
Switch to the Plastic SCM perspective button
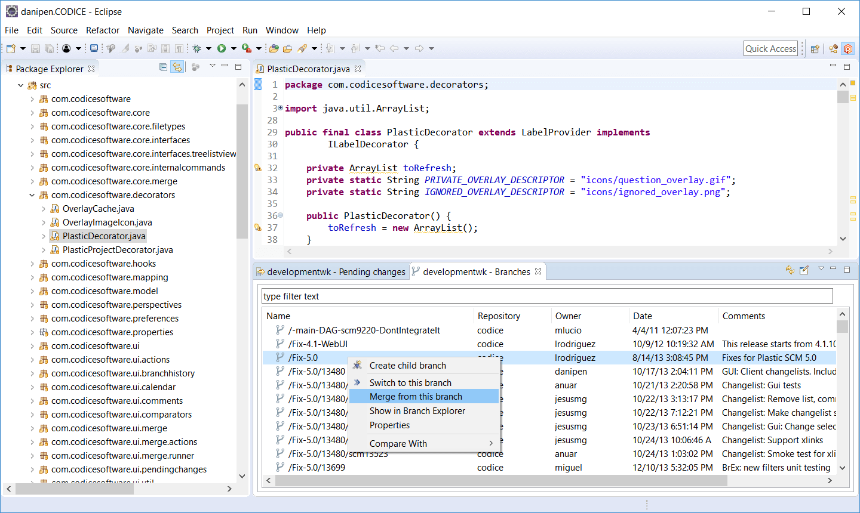(848, 49)
